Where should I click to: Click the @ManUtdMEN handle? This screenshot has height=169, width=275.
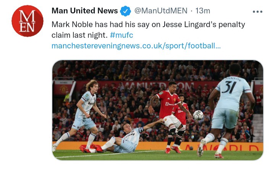tap(161, 11)
